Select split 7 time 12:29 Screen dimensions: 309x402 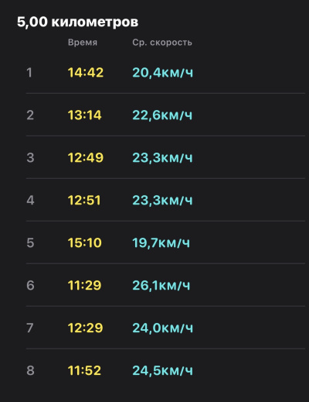85,328
